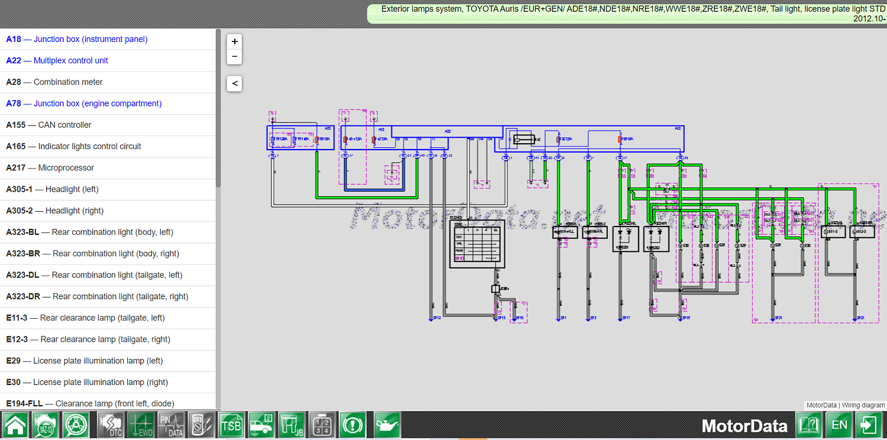Click the brake warning system icon
The image size is (887, 440).
(352, 425)
